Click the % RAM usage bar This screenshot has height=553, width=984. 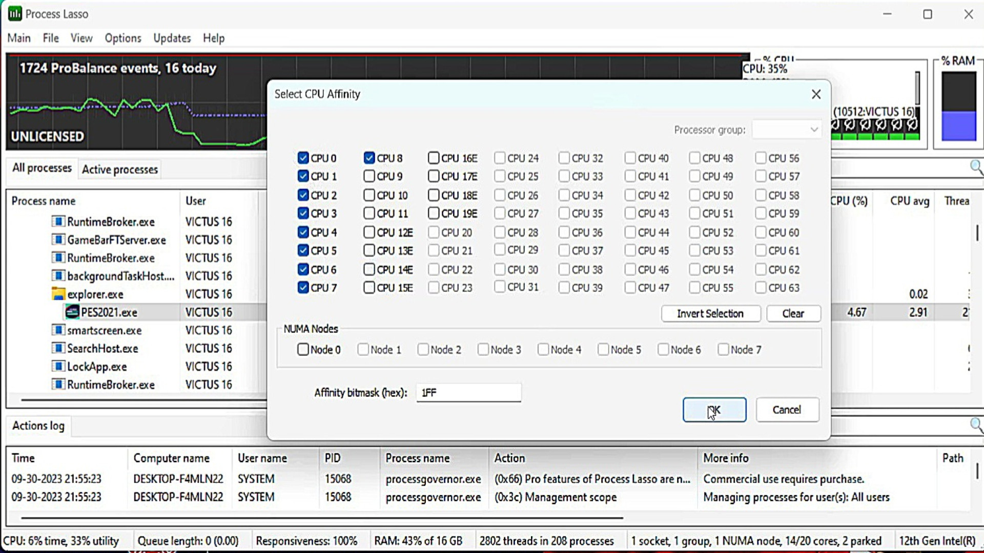(x=959, y=106)
